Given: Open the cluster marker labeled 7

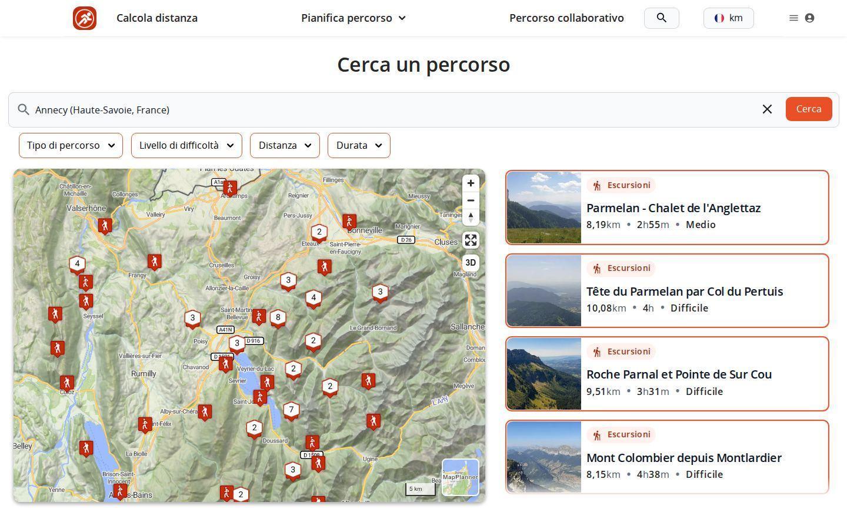Looking at the screenshot, I should [x=291, y=410].
